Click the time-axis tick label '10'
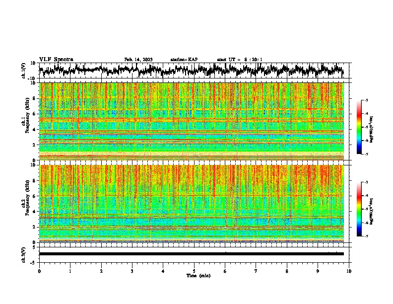Image resolution: width=393 pixels, height=304 pixels. pos(349,271)
